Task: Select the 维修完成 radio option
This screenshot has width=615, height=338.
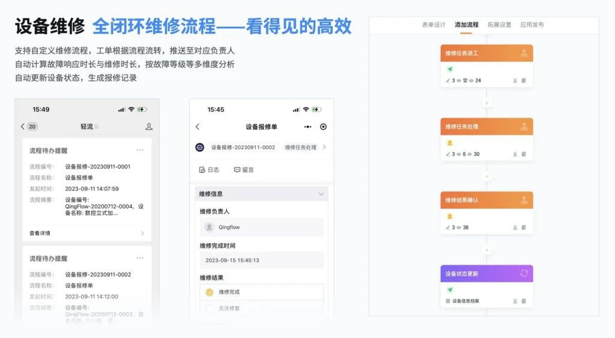Action: point(210,292)
